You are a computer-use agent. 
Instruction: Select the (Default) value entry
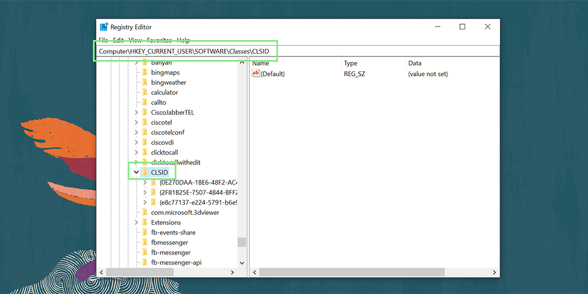click(273, 74)
